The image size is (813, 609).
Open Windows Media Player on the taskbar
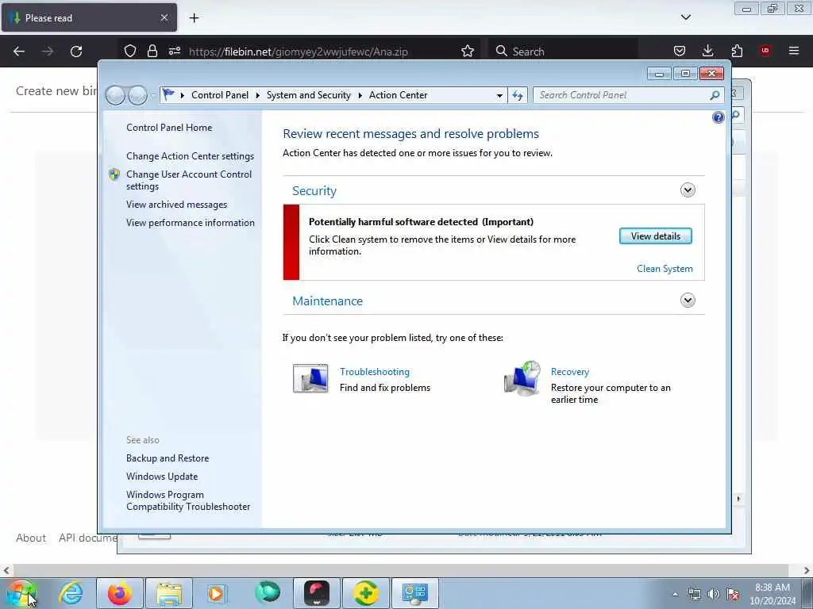pyautogui.click(x=216, y=593)
